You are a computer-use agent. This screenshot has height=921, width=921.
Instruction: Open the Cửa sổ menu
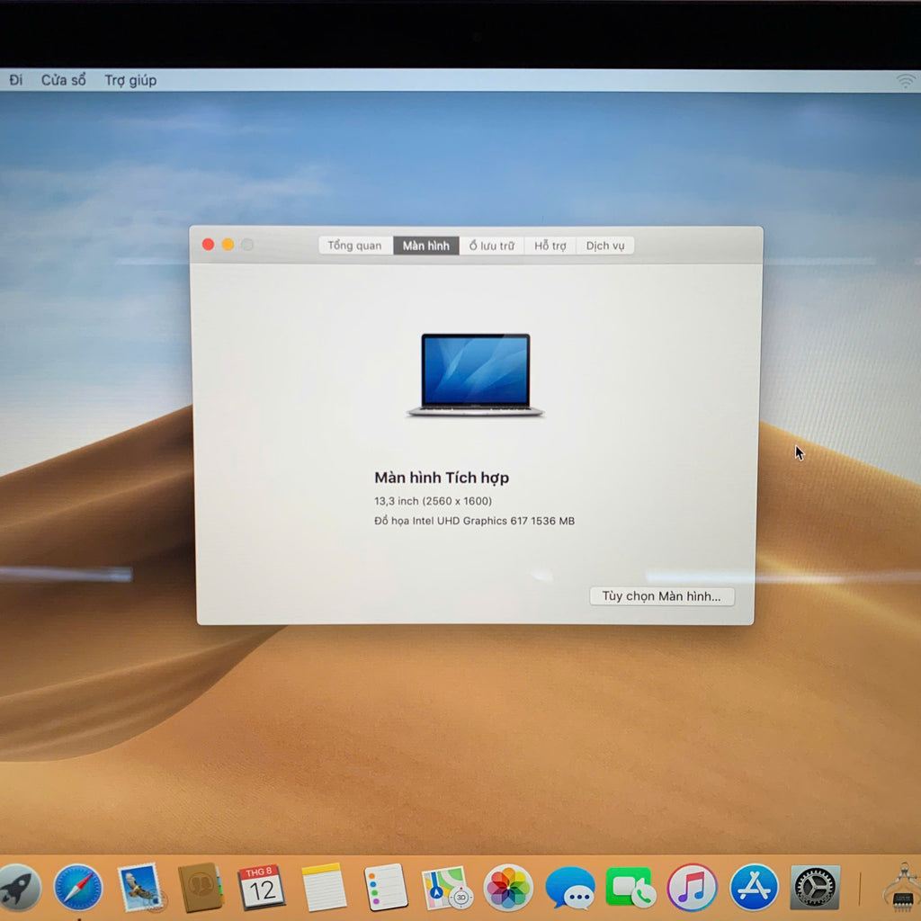pos(64,80)
